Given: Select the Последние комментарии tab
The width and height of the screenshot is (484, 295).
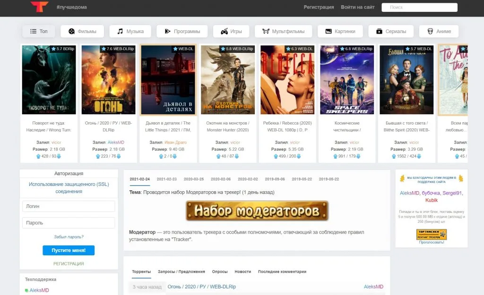Looking at the screenshot, I should tap(282, 271).
